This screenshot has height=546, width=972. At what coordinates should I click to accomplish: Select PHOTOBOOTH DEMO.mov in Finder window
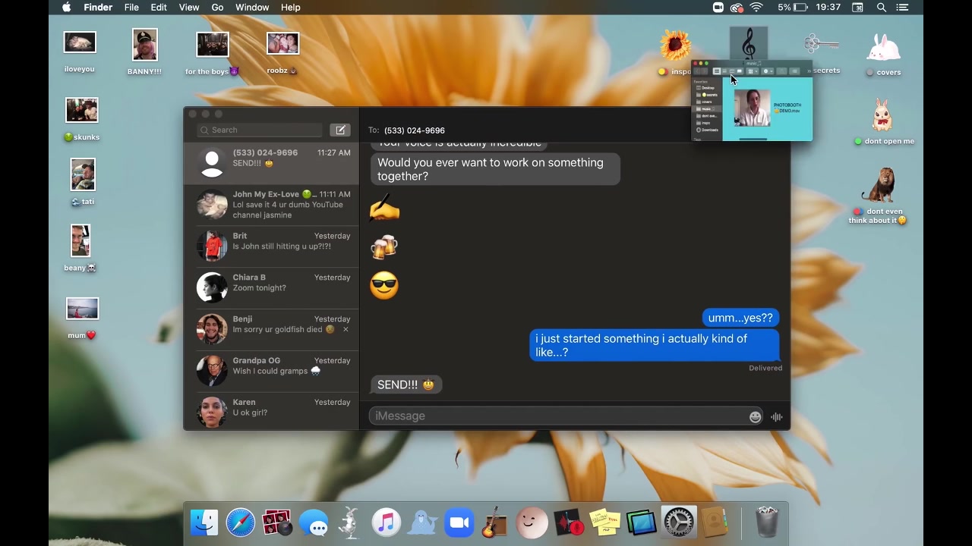(767, 108)
